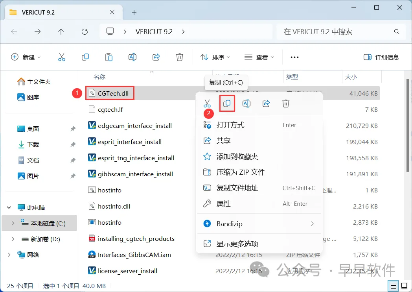Select the CGTech.dll file
This screenshot has width=412, height=292.
click(x=110, y=93)
